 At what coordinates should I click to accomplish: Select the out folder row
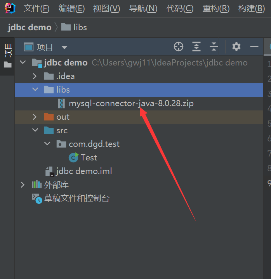[x=139, y=117]
